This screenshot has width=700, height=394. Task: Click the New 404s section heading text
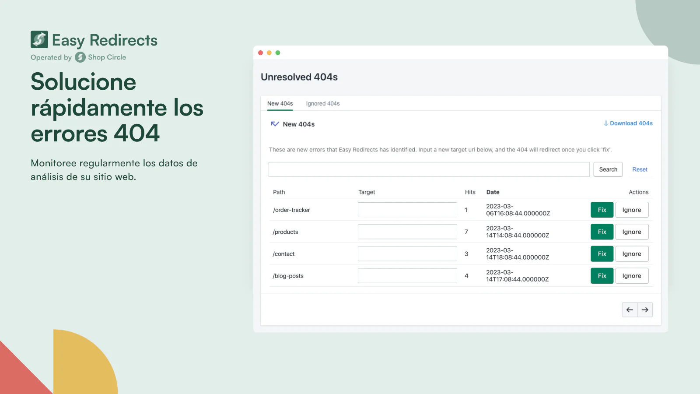(x=299, y=124)
